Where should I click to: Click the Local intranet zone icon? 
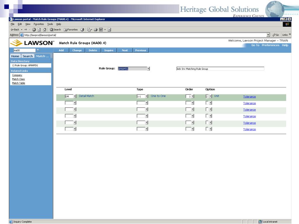260,222
